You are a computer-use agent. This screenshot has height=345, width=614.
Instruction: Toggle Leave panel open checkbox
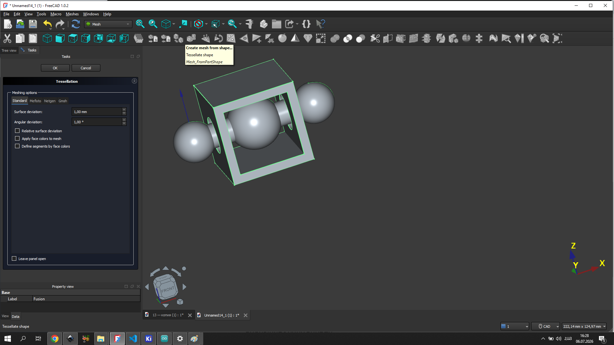[14, 258]
